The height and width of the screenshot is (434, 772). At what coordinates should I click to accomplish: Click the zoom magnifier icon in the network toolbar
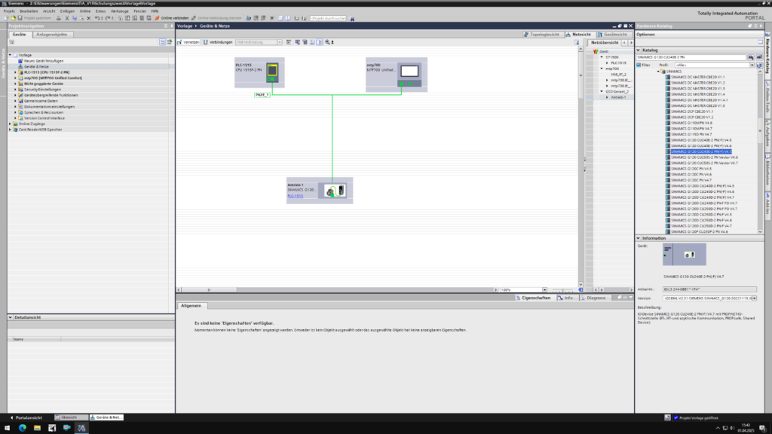(327, 42)
